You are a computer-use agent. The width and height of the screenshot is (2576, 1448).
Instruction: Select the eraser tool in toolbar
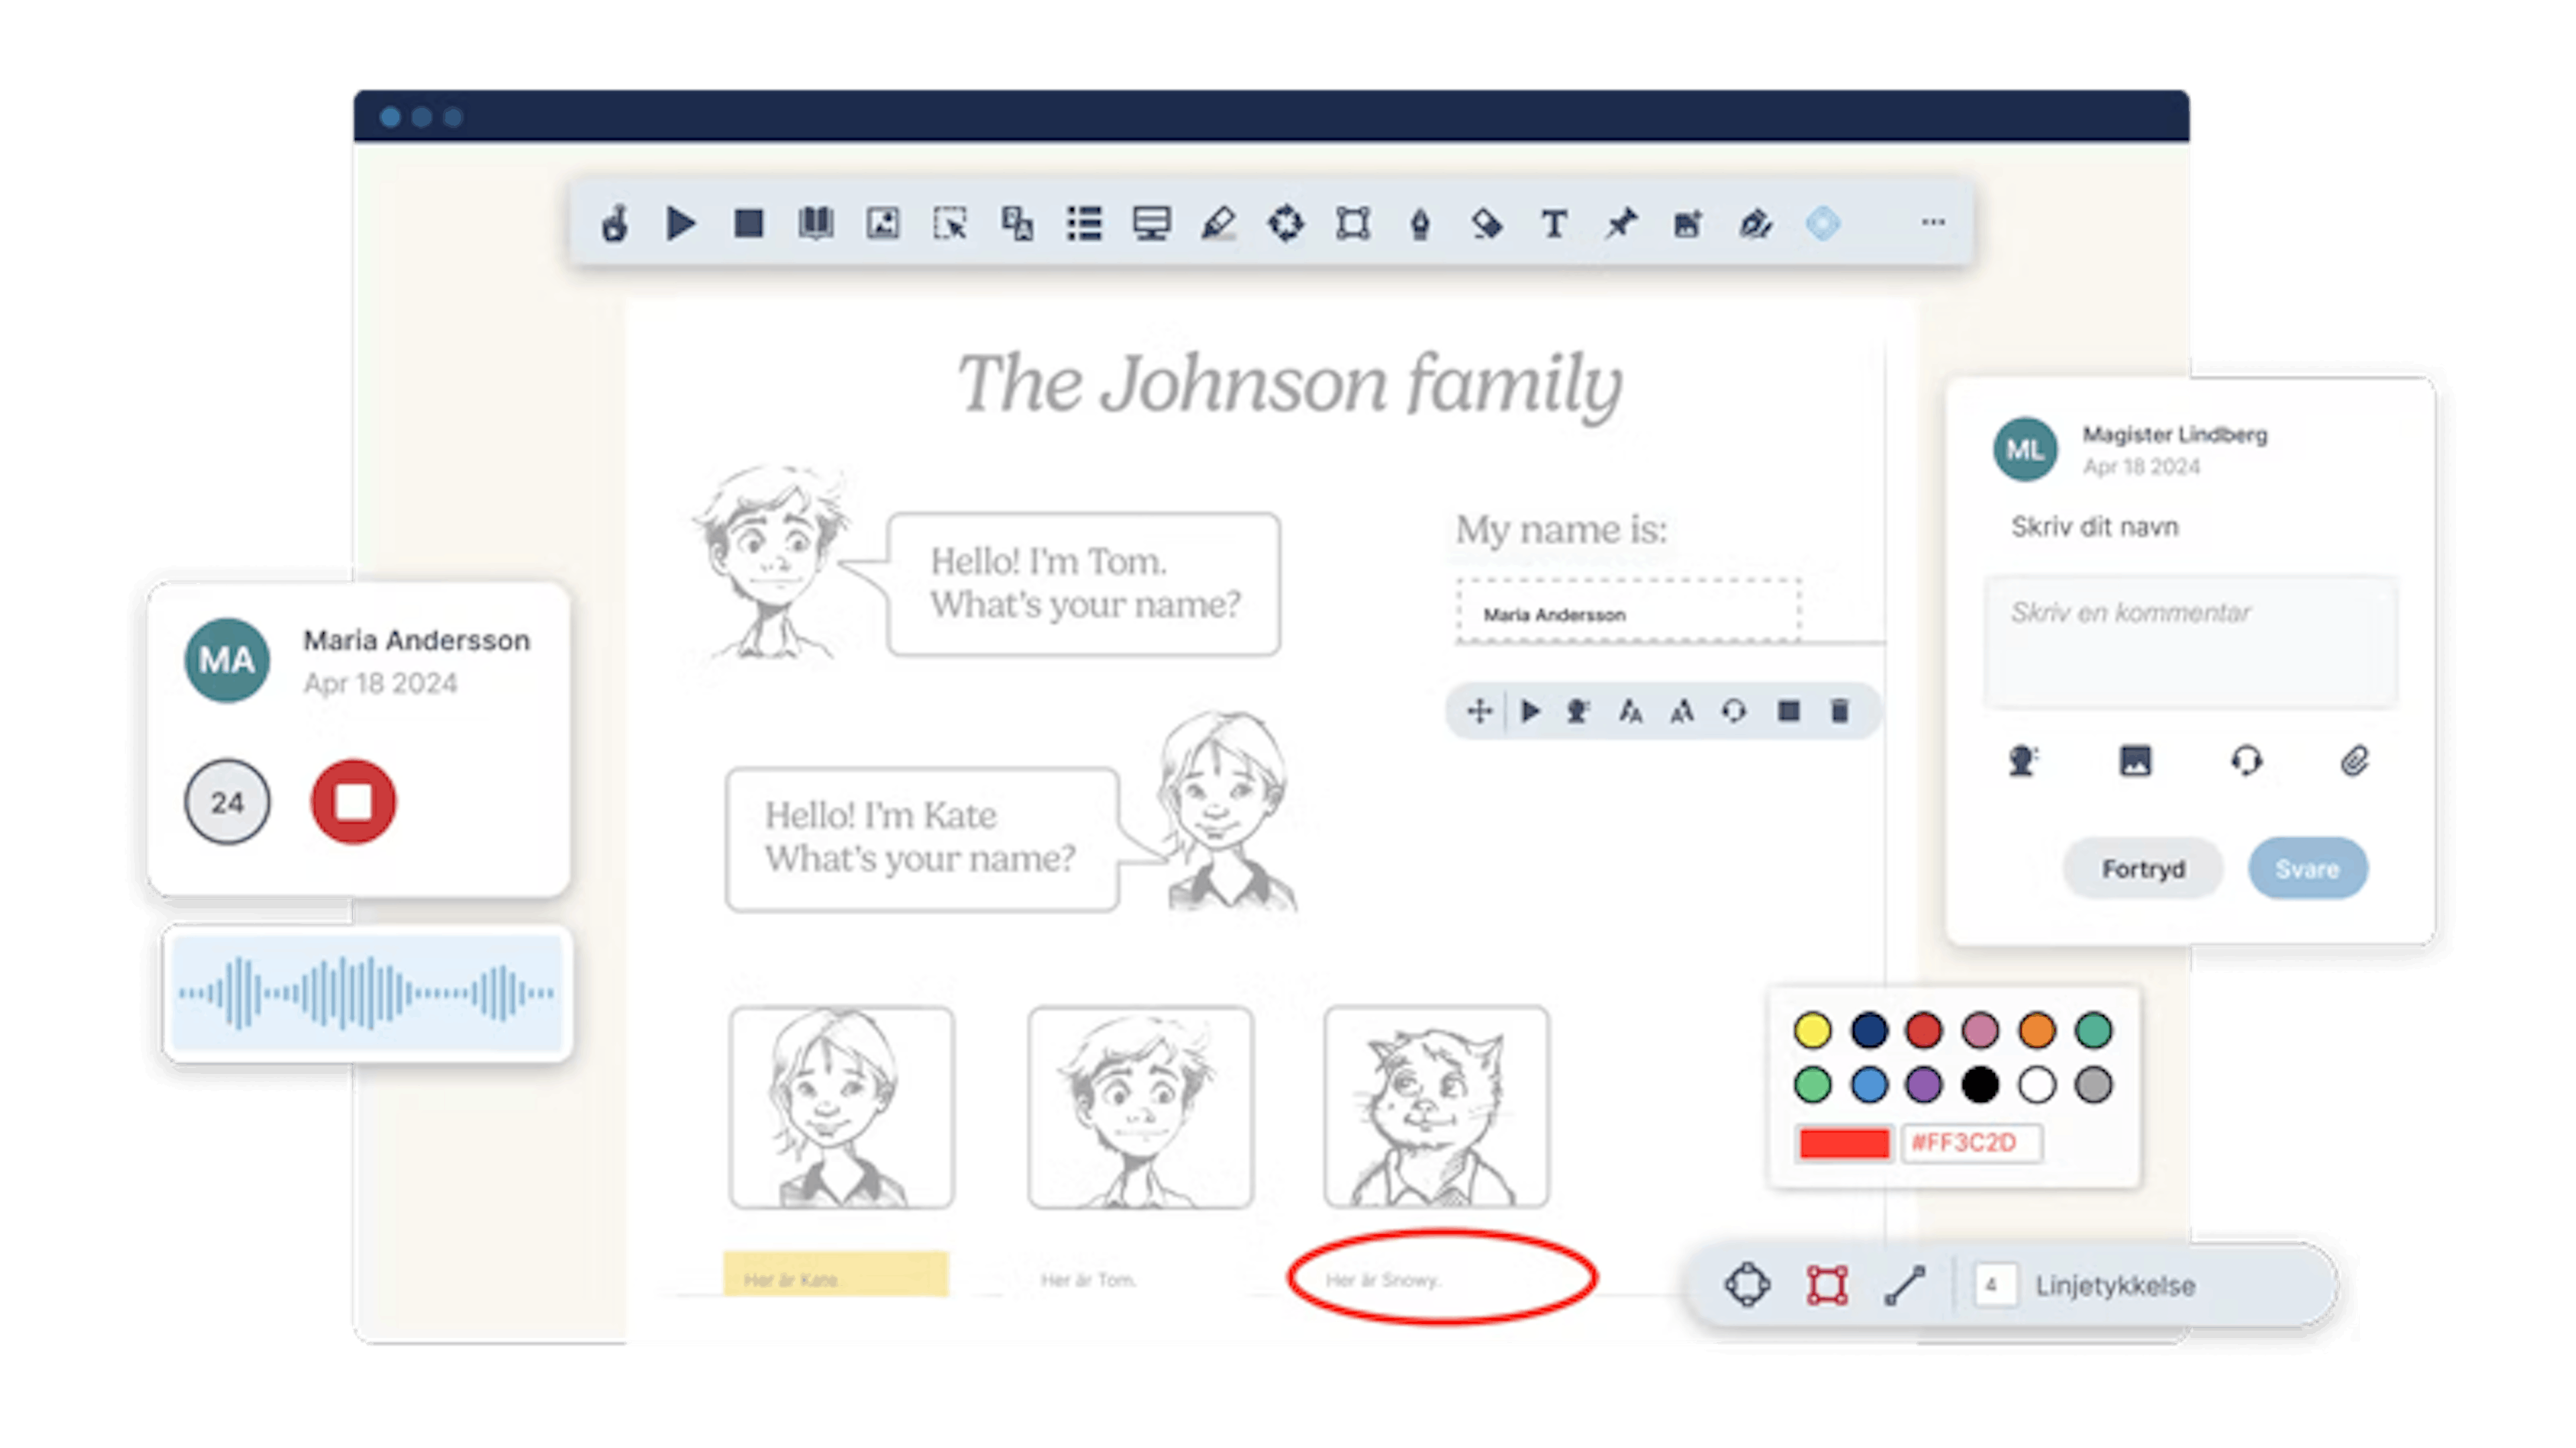[x=1487, y=224]
